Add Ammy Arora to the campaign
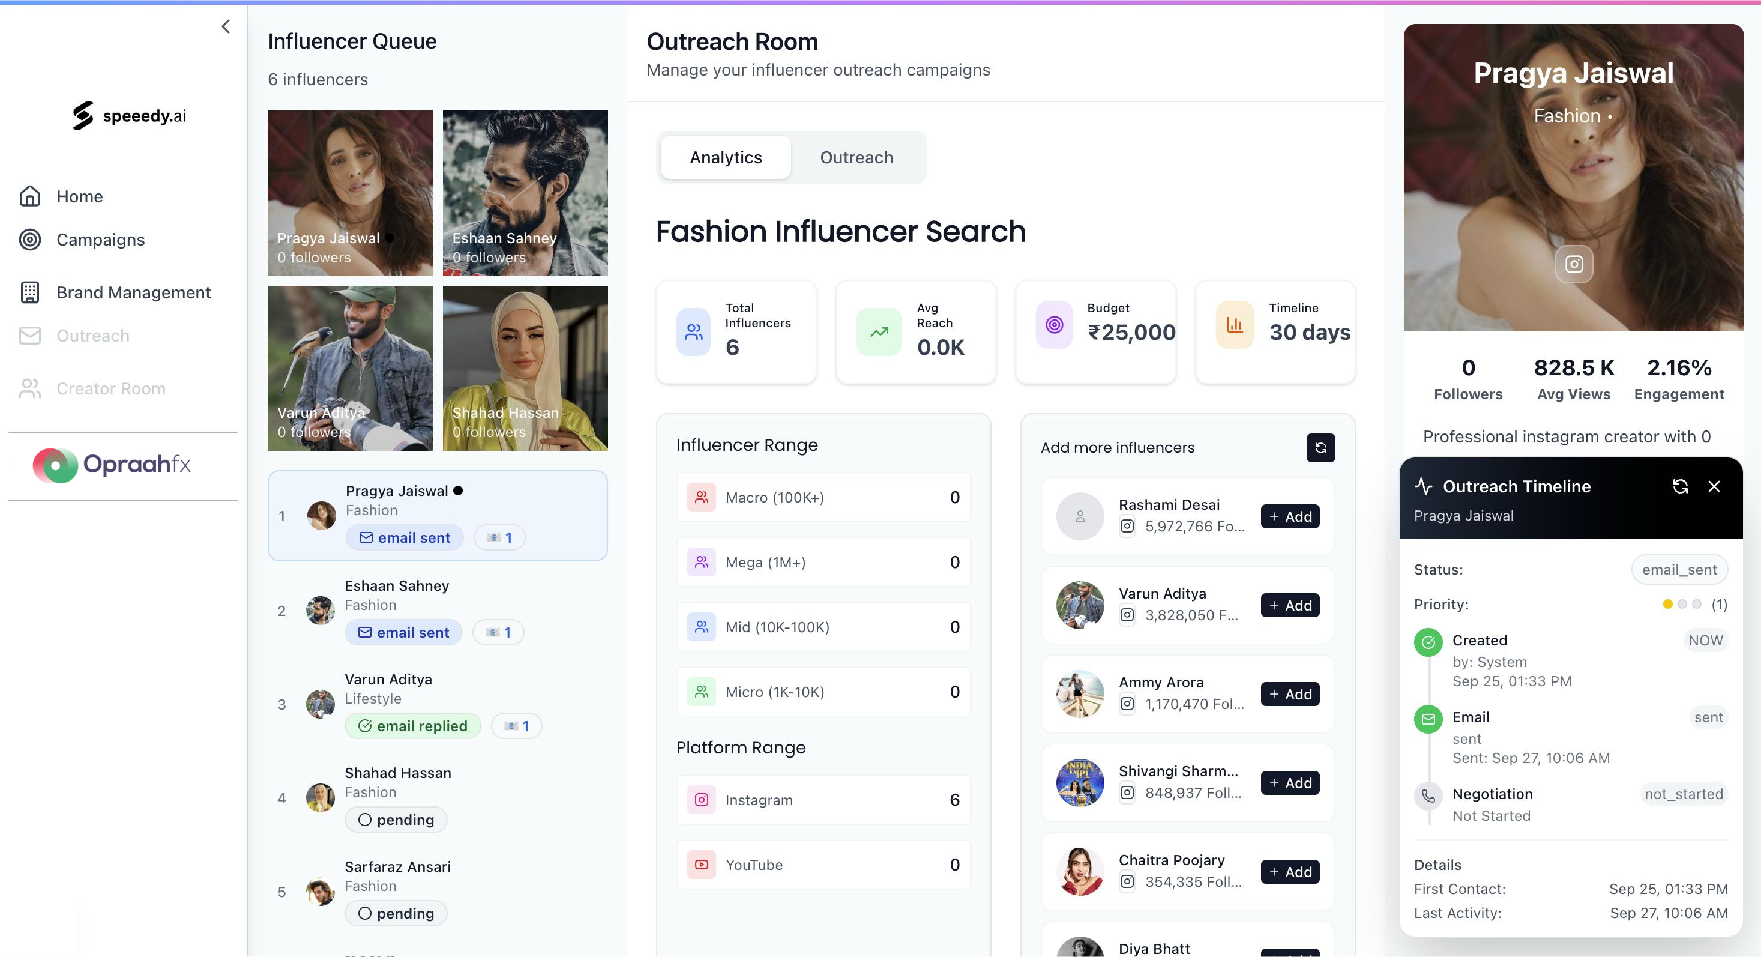This screenshot has height=957, width=1761. (x=1289, y=694)
